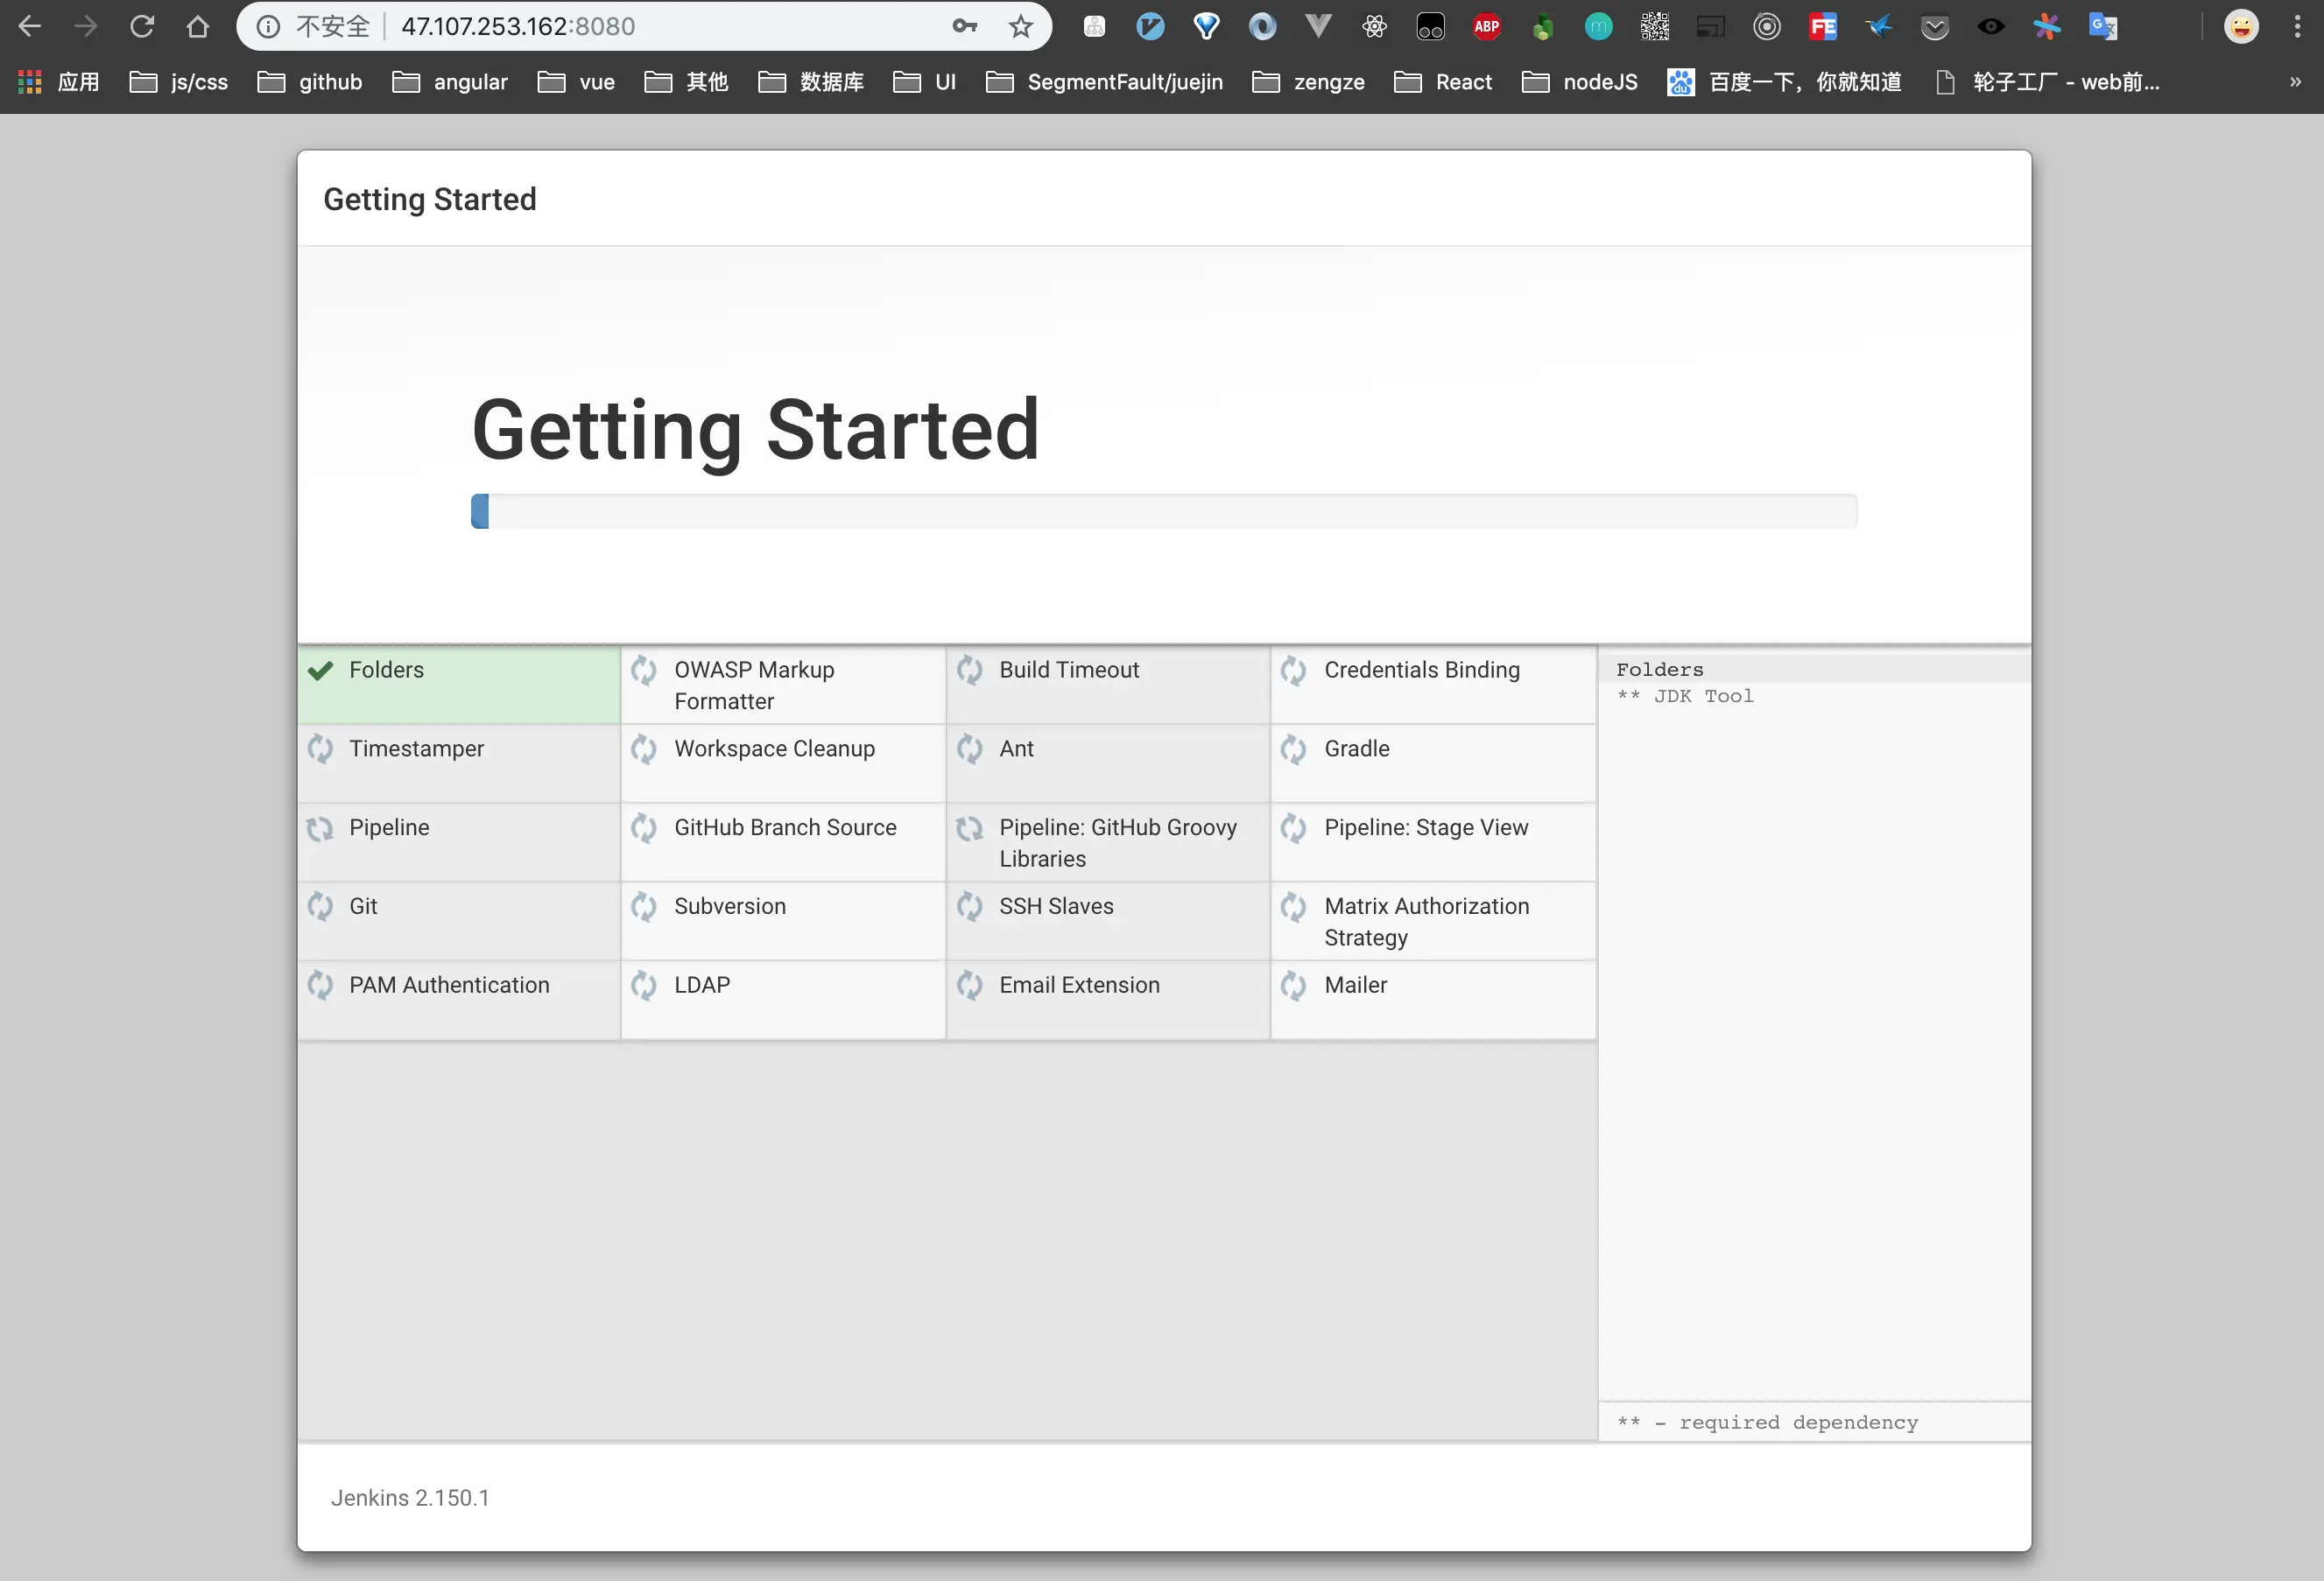2324x1581 pixels.
Task: Click the green checkmark next to Folders
Action: [320, 671]
